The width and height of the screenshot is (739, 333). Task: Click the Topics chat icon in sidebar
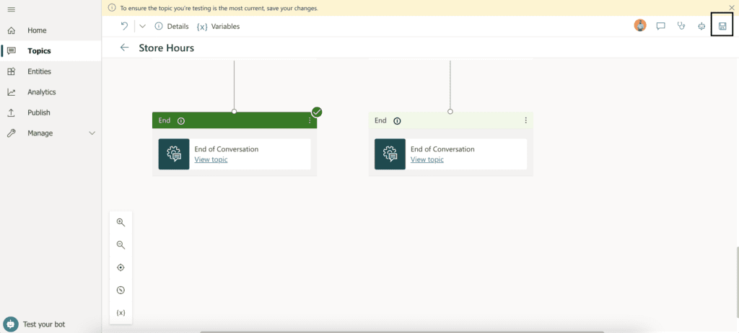[12, 51]
